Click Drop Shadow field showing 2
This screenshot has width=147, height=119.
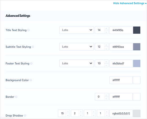click(x=75, y=113)
